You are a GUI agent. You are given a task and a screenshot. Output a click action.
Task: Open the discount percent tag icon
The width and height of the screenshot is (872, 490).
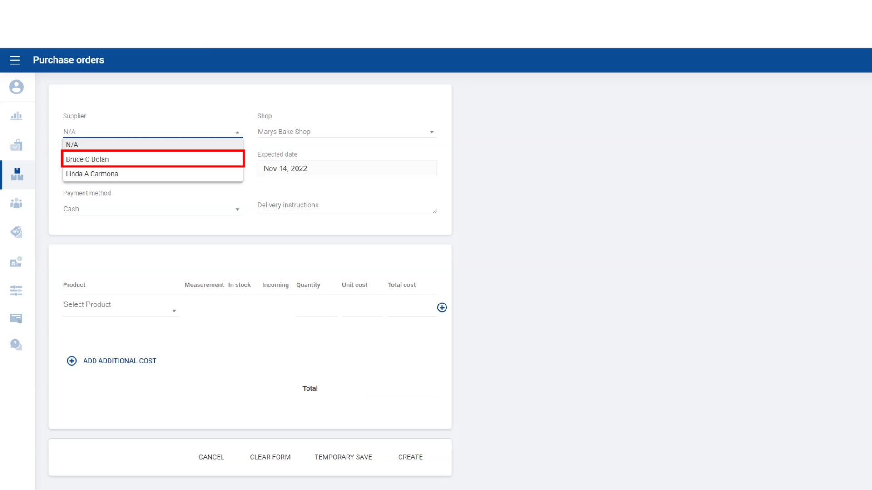click(x=16, y=232)
